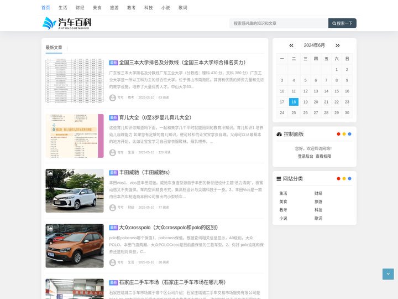Click the university ranking table thumbnail

click(75, 81)
